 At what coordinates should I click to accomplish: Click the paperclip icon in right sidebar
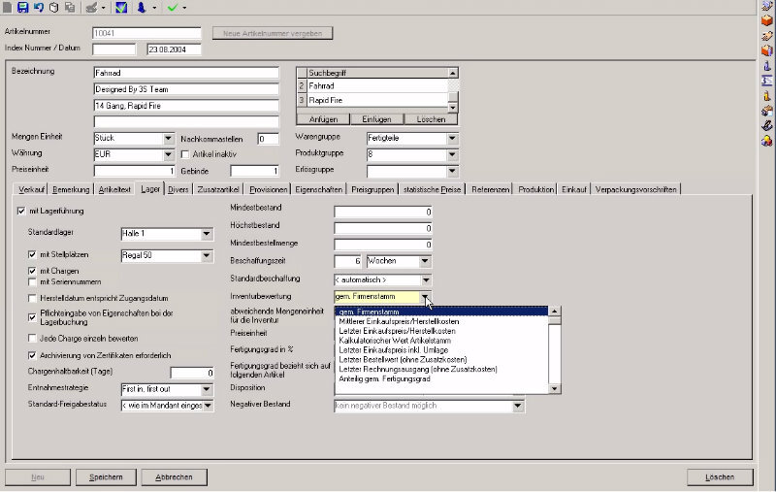pos(766,126)
